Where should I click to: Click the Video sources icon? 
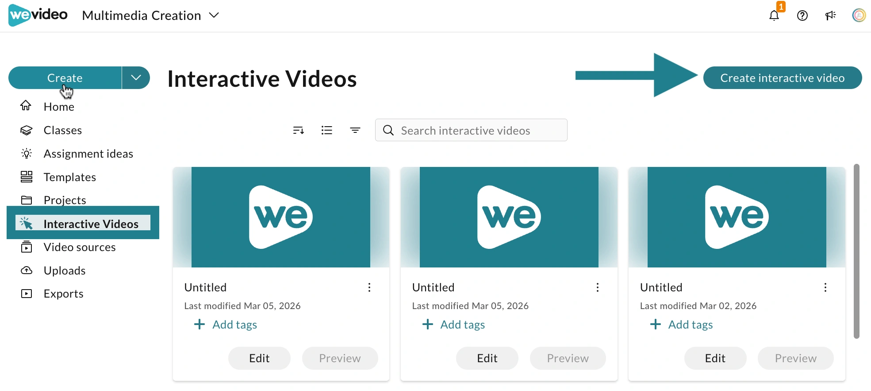[x=27, y=247]
